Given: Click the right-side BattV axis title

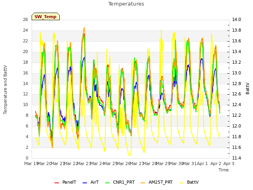Looking at the screenshot, I should 247,89.
